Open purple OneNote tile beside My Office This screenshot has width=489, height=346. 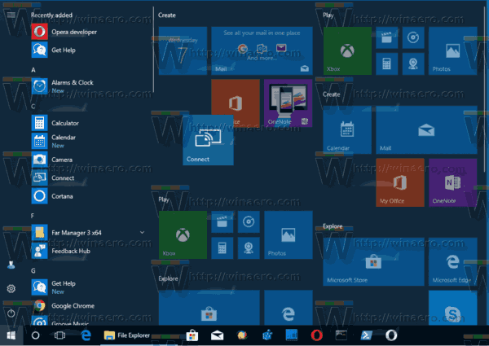tap(452, 182)
